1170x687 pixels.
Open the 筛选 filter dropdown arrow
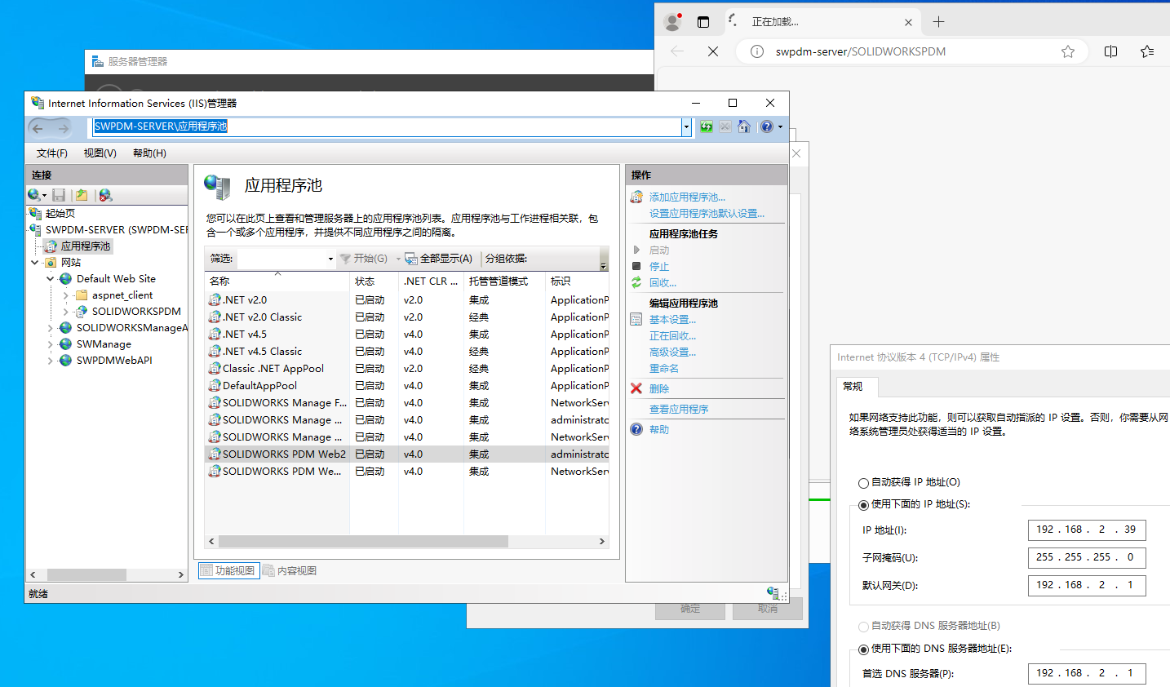(x=330, y=259)
